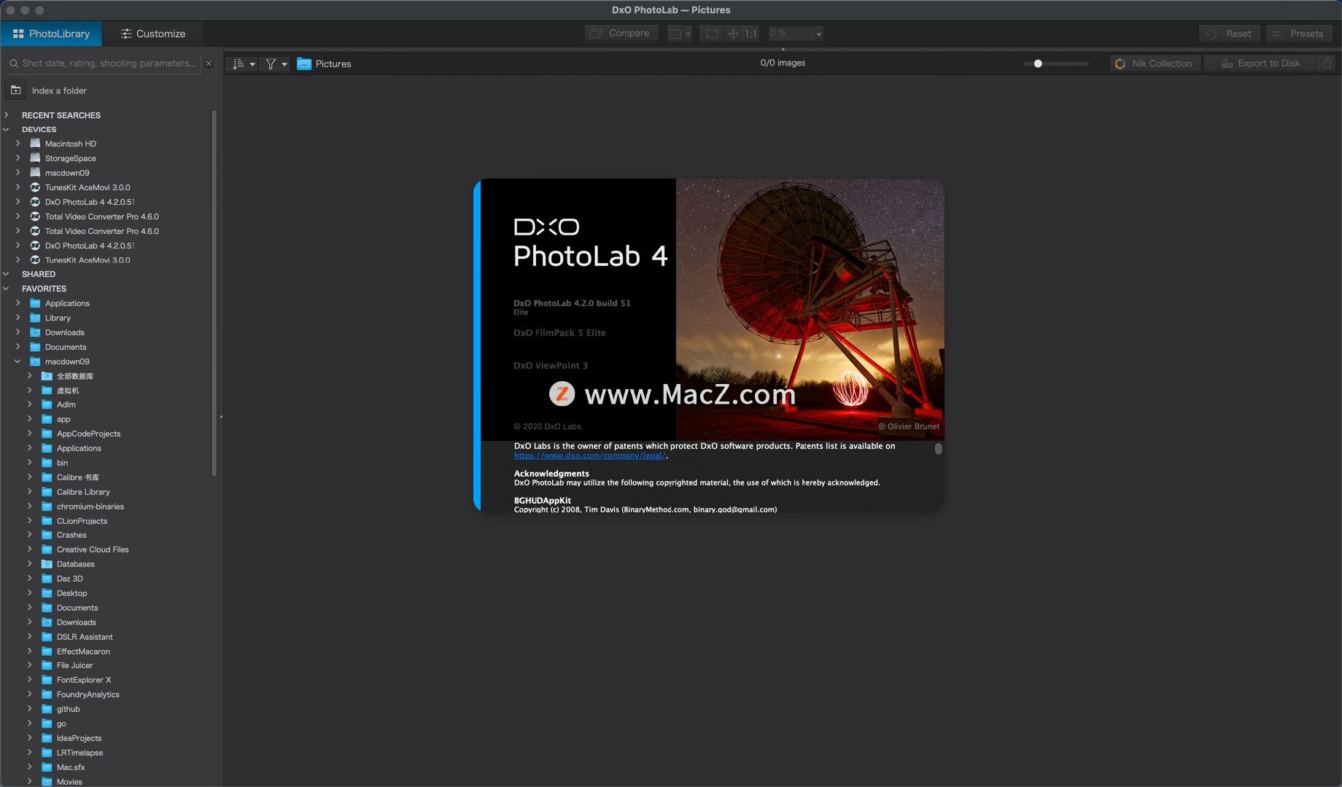1342x787 pixels.
Task: Click first DxO PhotoLab 4 4.2.0.51 disk icon
Action: click(x=35, y=202)
